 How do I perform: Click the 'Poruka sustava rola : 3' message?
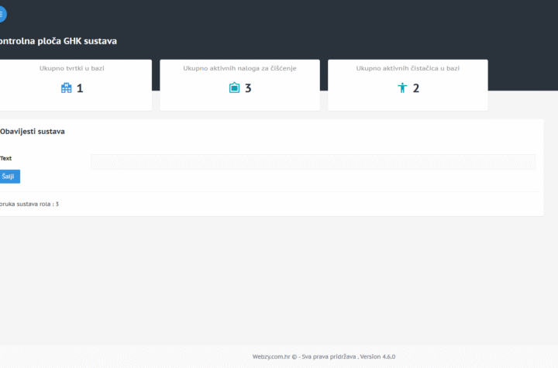tap(29, 204)
